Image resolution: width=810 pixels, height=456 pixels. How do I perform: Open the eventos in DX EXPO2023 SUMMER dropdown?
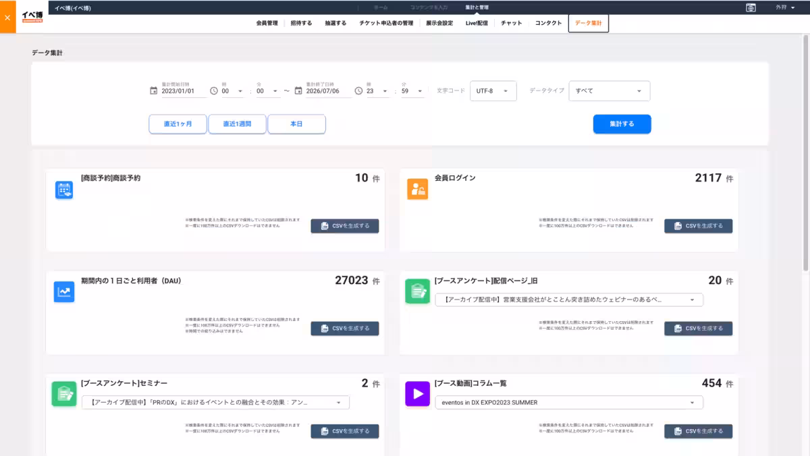[x=569, y=402]
